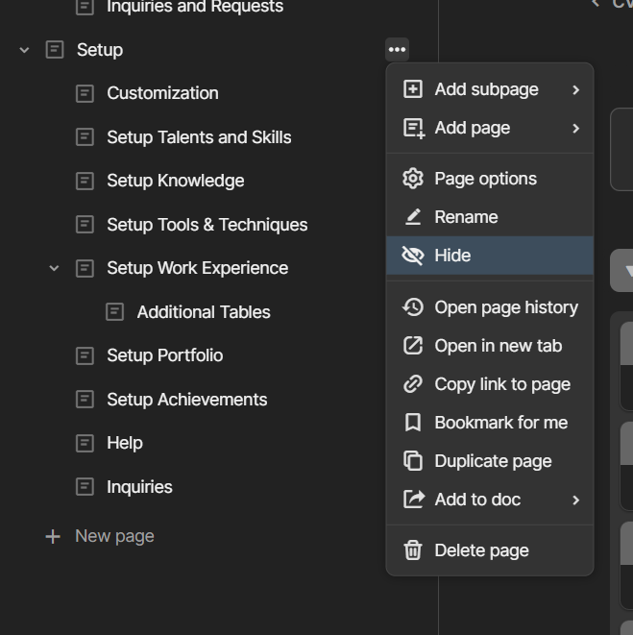Image resolution: width=633 pixels, height=635 pixels.
Task: Click the Delete page trash icon
Action: point(413,550)
